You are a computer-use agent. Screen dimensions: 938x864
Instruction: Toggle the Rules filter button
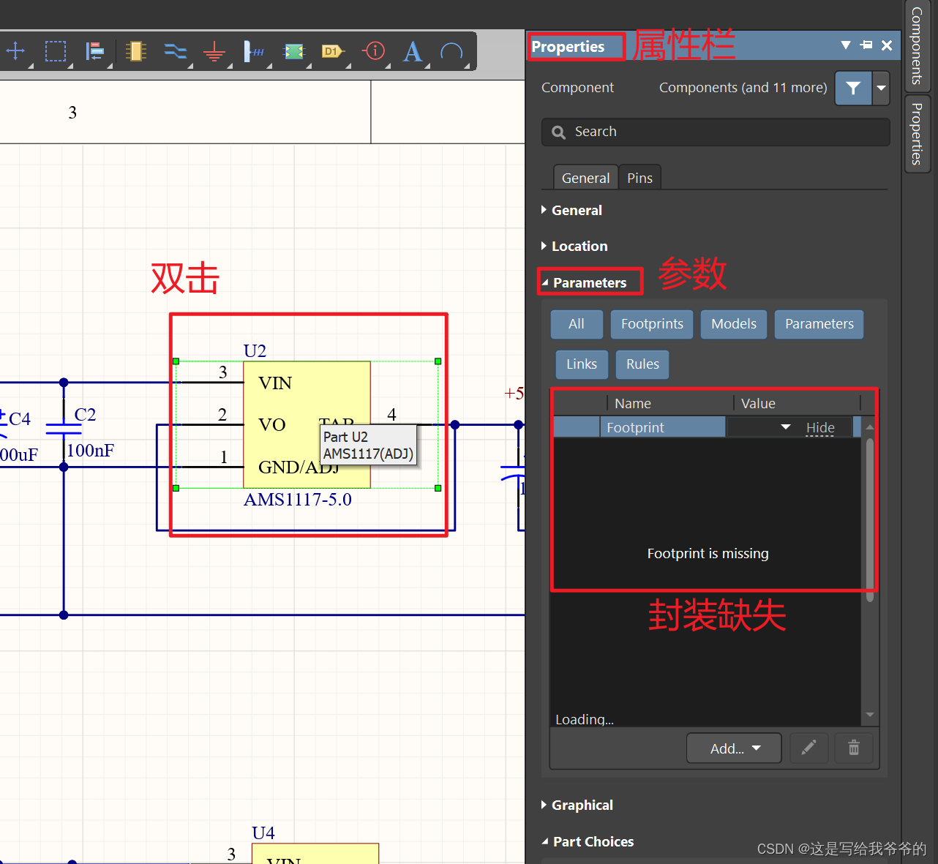tap(642, 364)
